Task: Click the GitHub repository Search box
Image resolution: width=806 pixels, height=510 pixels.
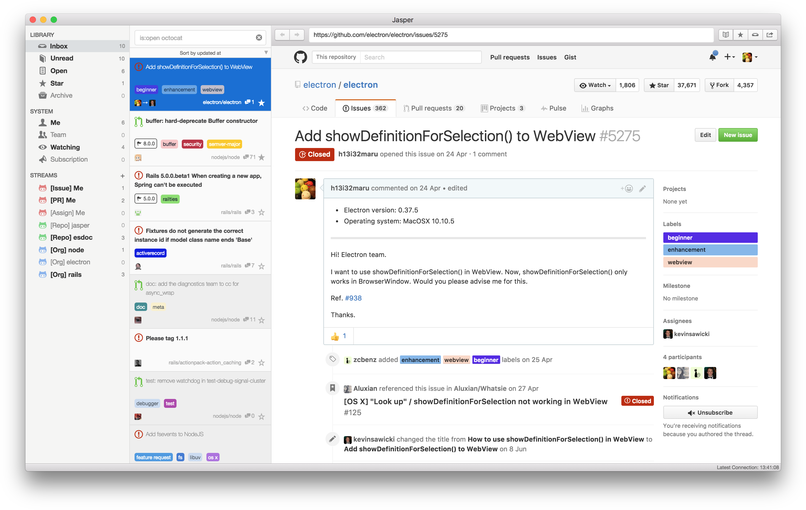Action: 421,57
